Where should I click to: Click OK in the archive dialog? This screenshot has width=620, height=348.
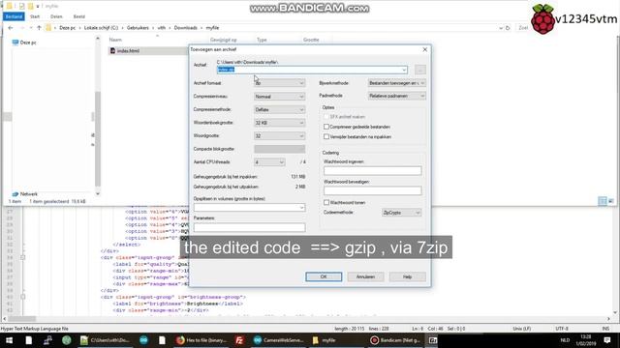point(324,277)
